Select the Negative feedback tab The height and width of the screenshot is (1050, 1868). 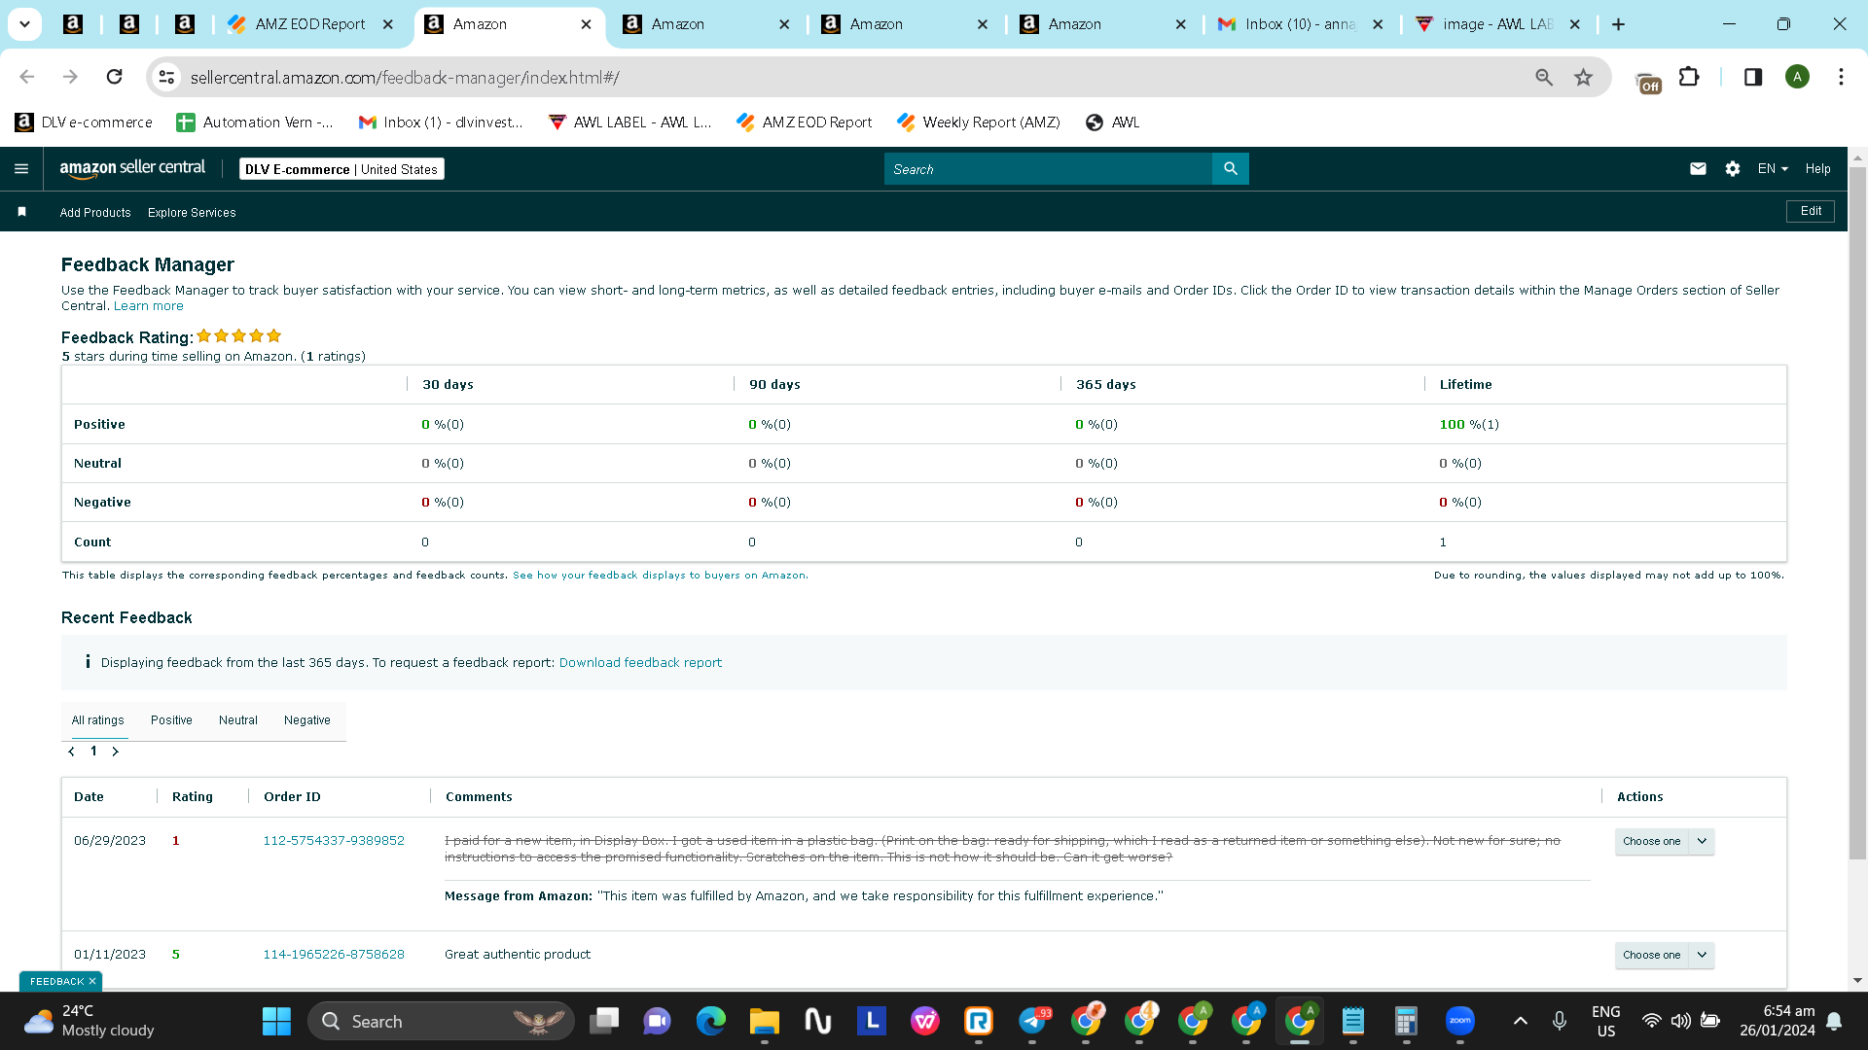(x=307, y=720)
